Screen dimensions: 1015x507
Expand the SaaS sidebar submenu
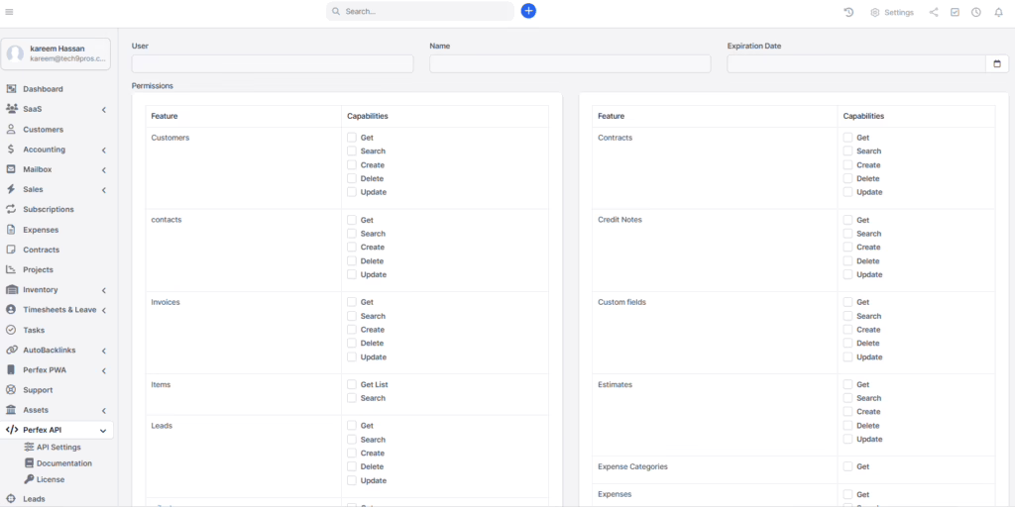103,109
